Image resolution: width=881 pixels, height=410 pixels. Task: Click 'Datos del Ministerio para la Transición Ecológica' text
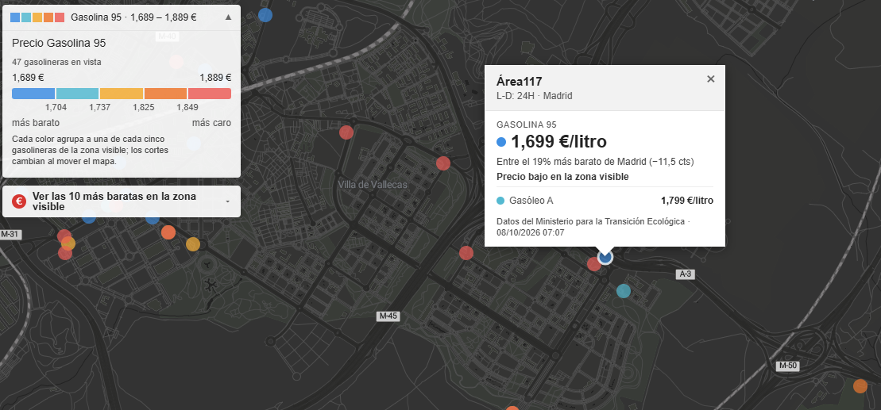tap(590, 221)
